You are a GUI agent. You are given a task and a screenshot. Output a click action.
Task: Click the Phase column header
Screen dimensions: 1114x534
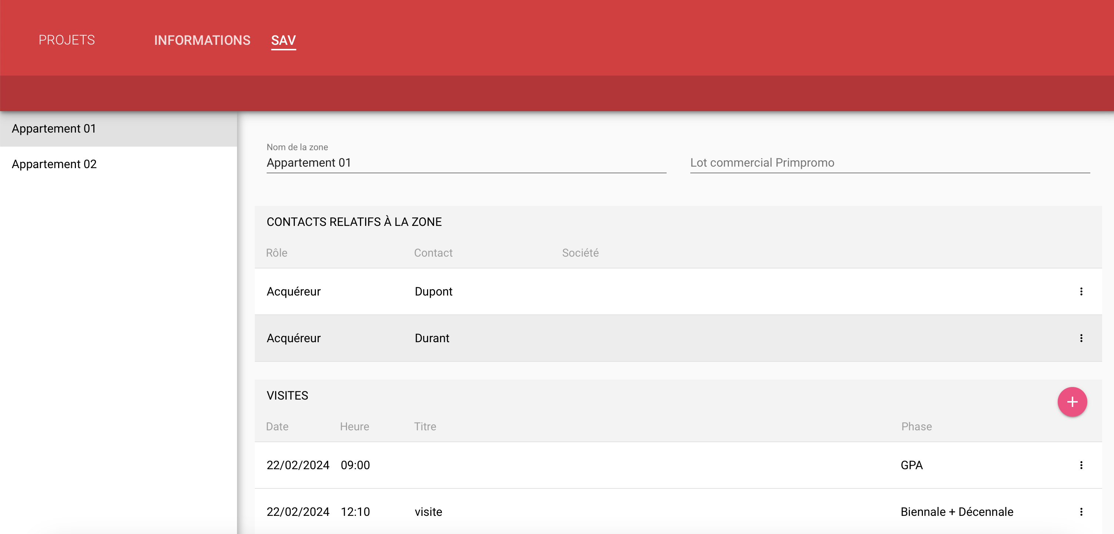click(916, 427)
